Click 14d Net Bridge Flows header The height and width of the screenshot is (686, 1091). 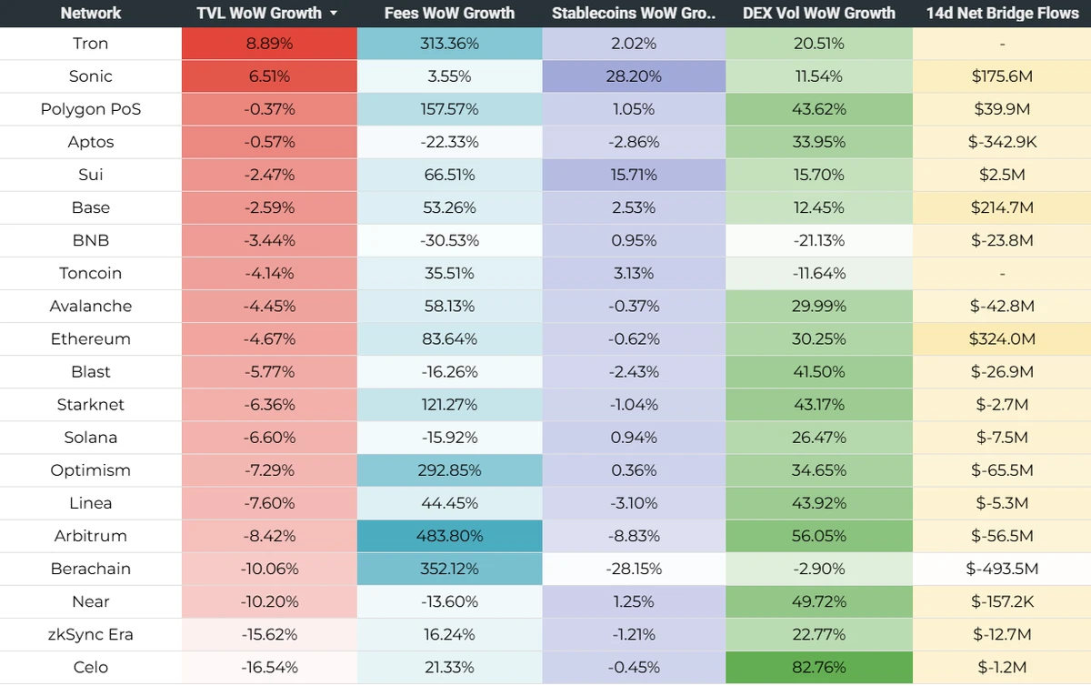click(x=1002, y=14)
